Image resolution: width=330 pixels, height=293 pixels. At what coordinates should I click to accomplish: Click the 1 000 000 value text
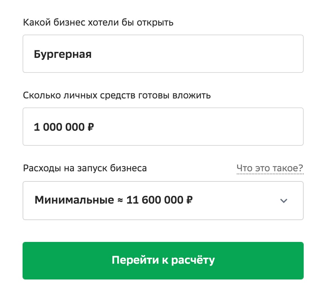point(59,127)
